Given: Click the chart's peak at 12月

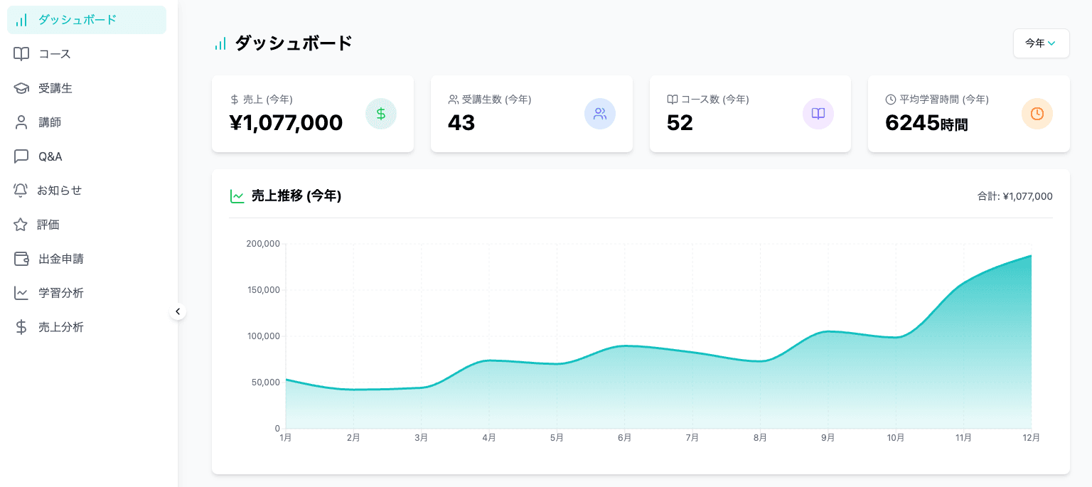Looking at the screenshot, I should tap(1031, 256).
